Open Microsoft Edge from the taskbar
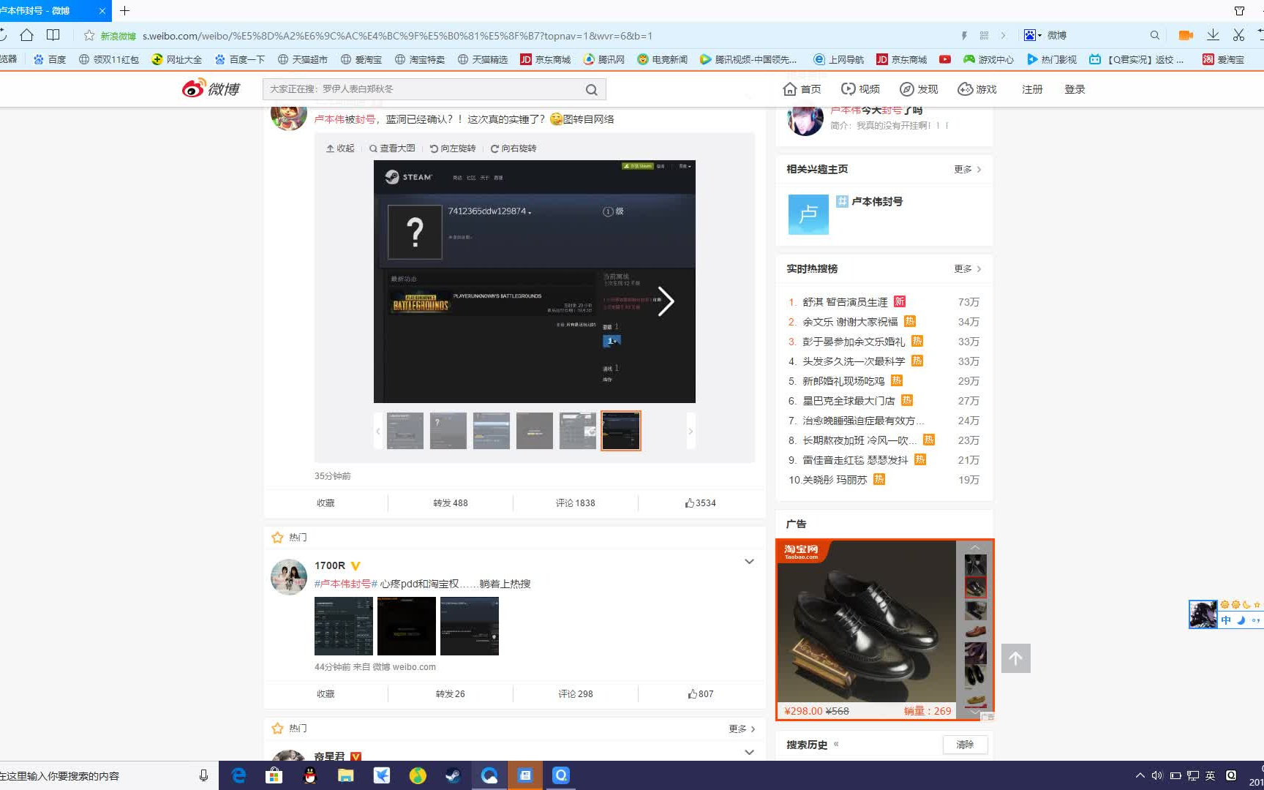The width and height of the screenshot is (1264, 790). 238,775
